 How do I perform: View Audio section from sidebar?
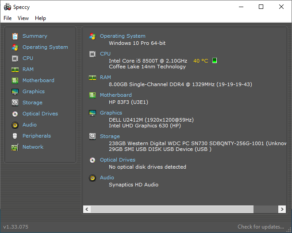[x=30, y=125]
